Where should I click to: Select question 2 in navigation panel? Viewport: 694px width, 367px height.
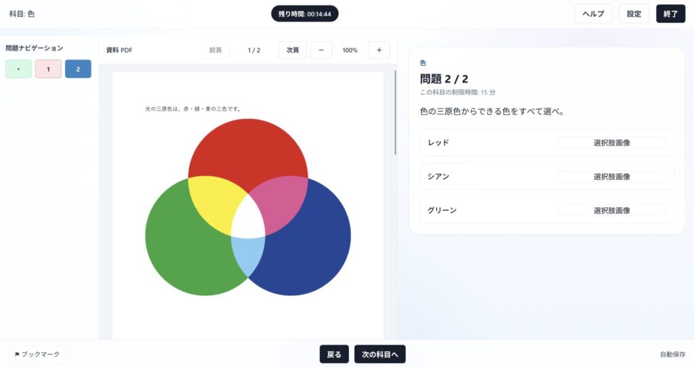(x=78, y=69)
